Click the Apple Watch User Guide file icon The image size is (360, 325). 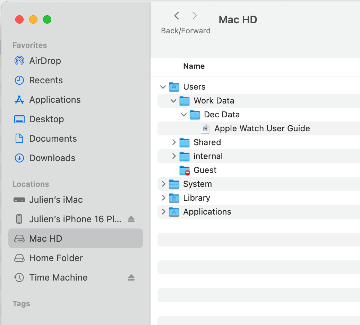coord(206,128)
